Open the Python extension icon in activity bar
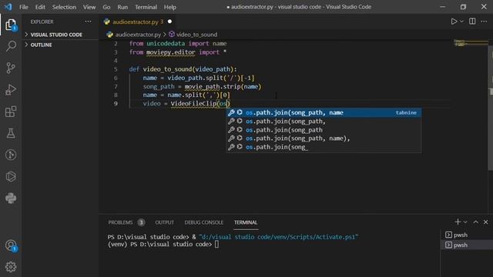Viewport: 493px width, 277px height. click(x=11, y=199)
